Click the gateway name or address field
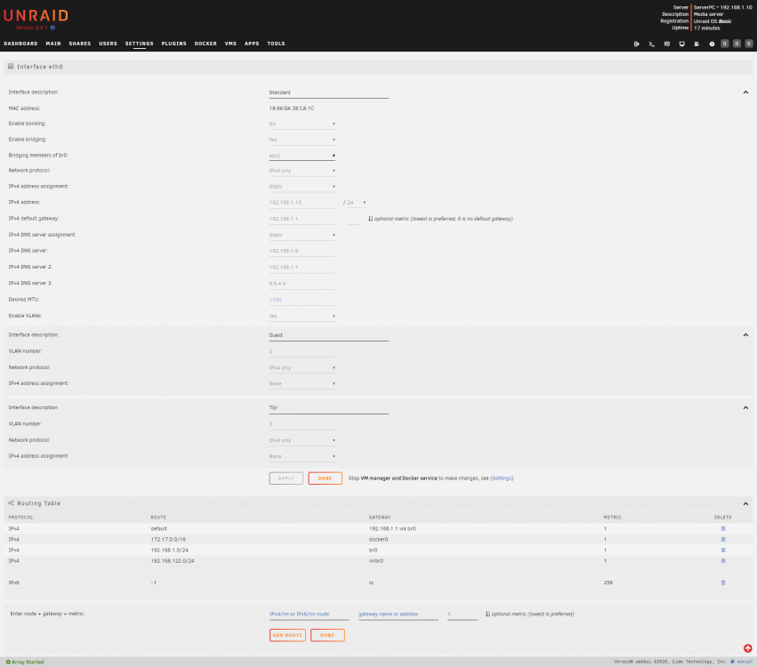 click(398, 615)
